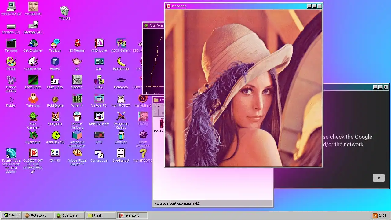Screen dimensions: 391x220
Task: Launch Half-Life 3 icon
Action: click(x=143, y=100)
